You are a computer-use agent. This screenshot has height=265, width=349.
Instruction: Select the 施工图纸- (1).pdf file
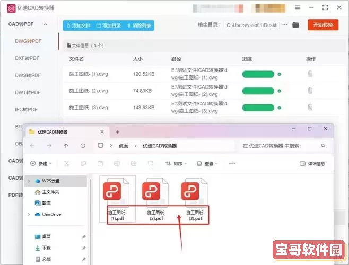117,199
